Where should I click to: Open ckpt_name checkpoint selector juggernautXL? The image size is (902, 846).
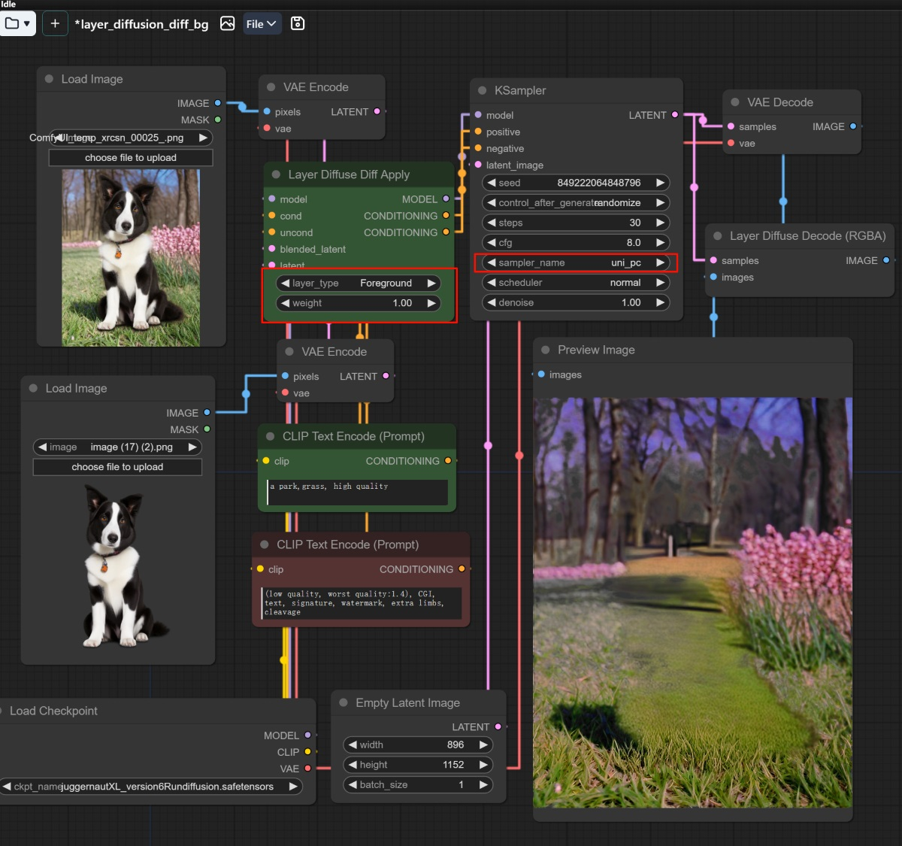point(150,787)
